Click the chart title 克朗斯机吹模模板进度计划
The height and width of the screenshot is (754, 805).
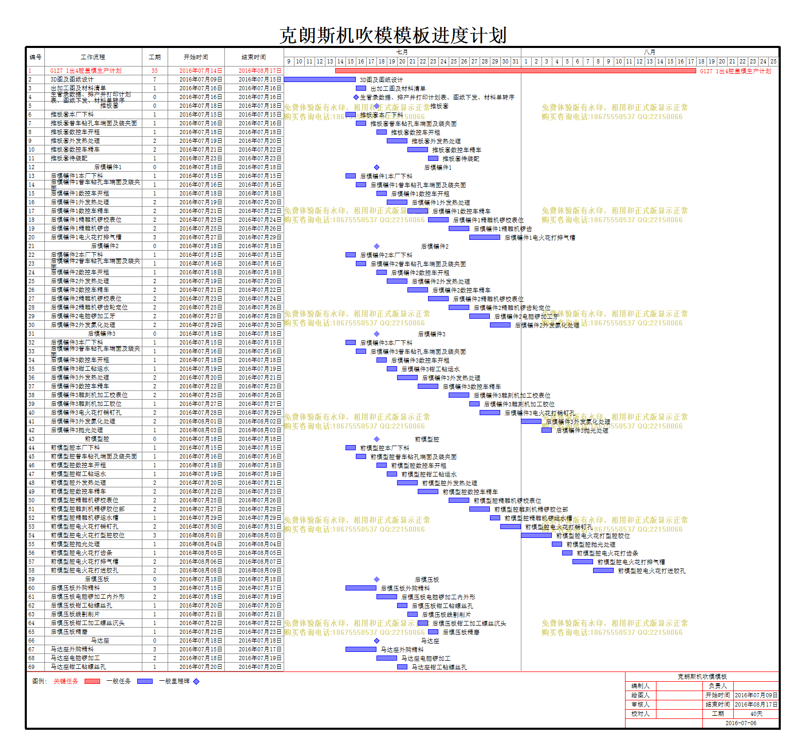pos(393,36)
